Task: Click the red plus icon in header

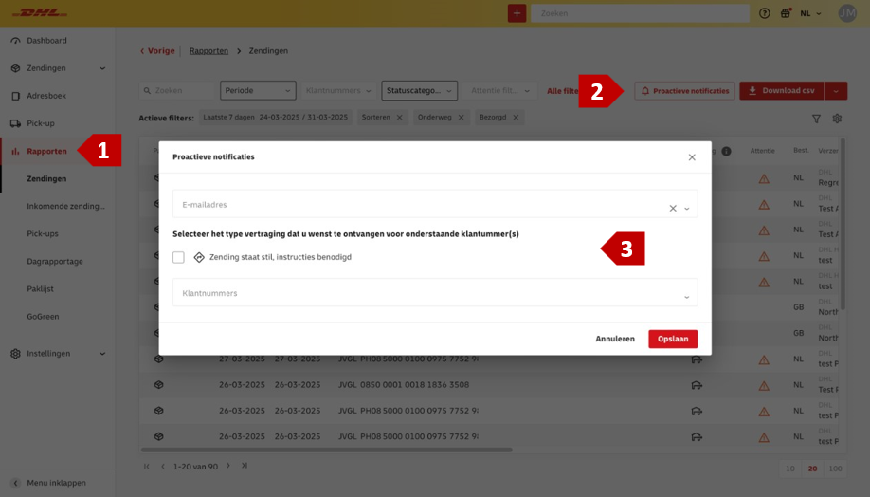Action: coord(517,13)
